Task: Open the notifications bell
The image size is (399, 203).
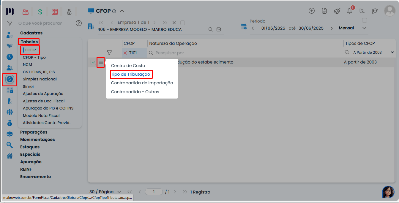Action: pyautogui.click(x=350, y=11)
